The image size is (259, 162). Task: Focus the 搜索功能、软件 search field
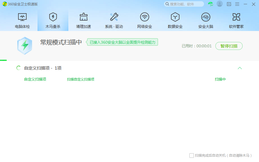[184, 4]
